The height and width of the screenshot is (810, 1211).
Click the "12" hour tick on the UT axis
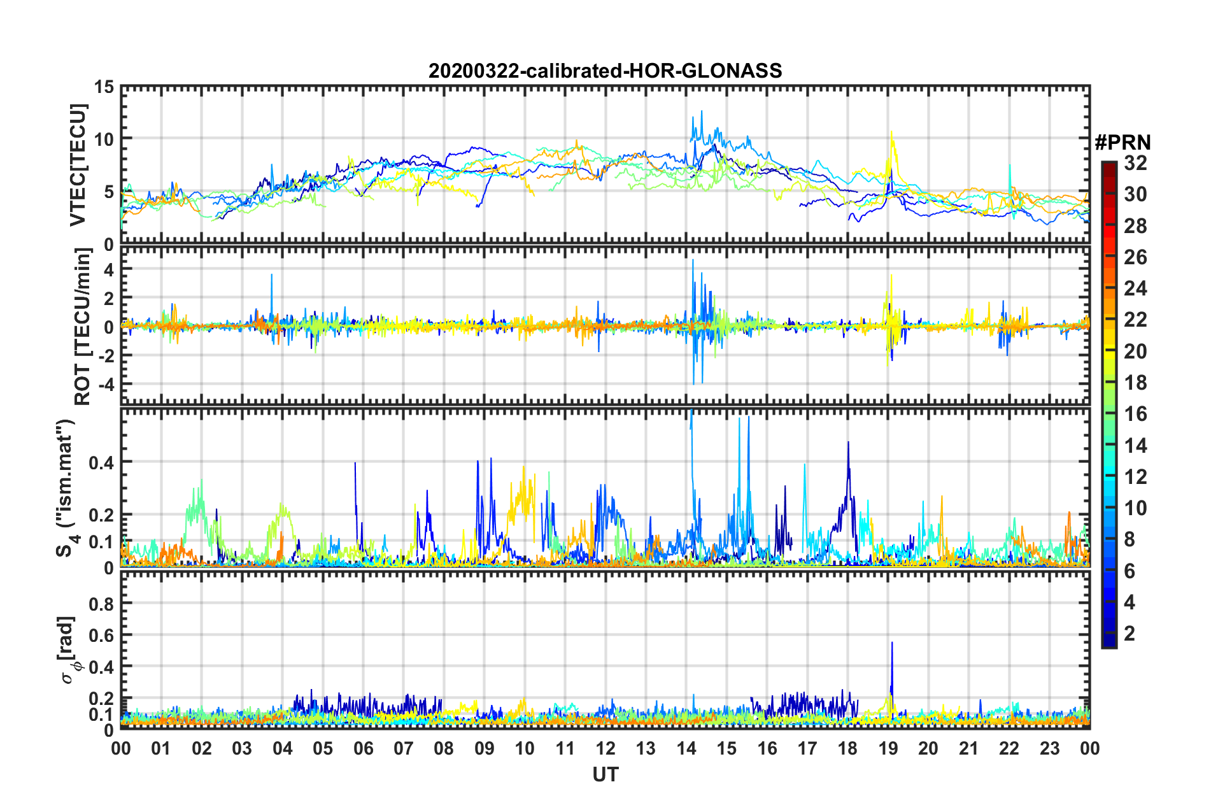(605, 748)
